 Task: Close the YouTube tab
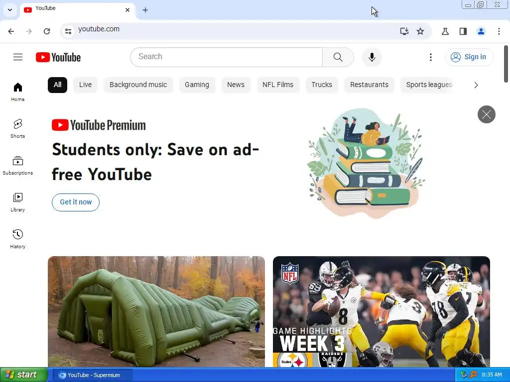click(x=127, y=10)
